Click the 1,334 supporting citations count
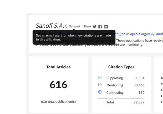Screen dimensions: 163x114 [140, 78]
